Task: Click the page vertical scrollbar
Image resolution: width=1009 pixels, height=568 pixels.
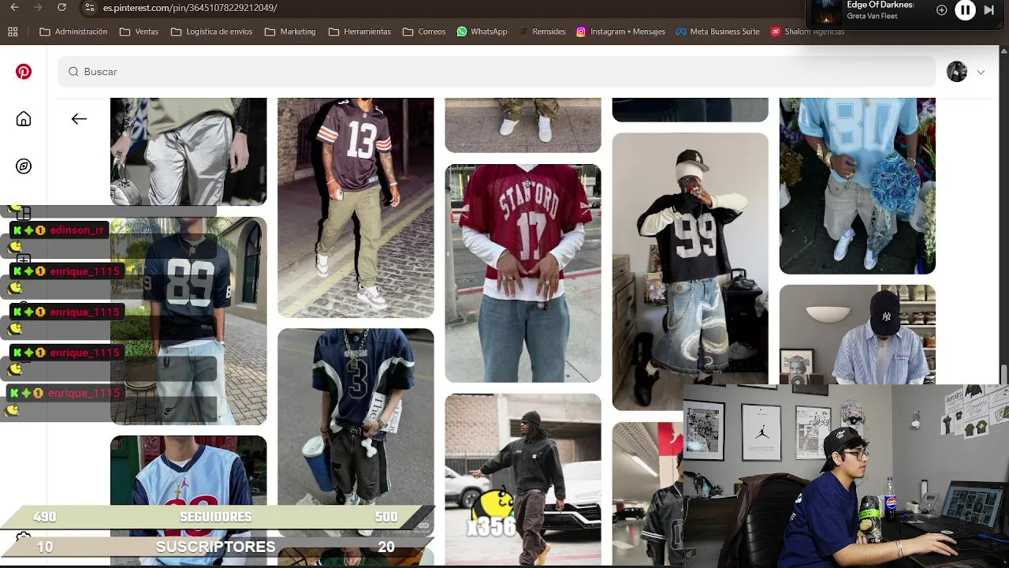Action: pos(1003,372)
